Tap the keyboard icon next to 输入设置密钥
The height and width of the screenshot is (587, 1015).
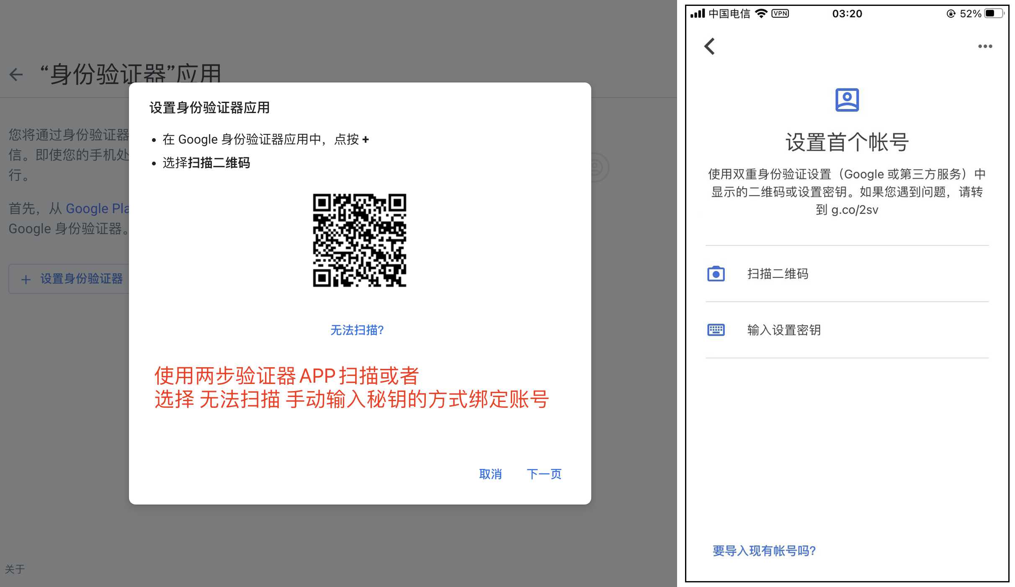pyautogui.click(x=717, y=330)
